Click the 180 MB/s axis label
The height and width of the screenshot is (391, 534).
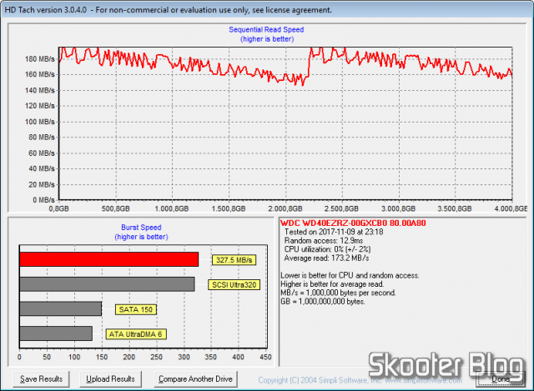coord(39,59)
